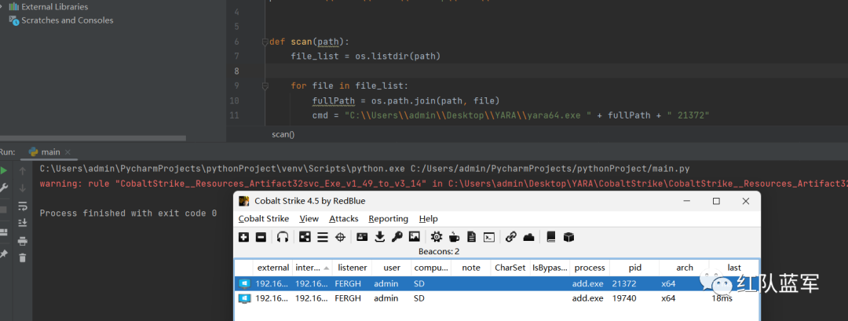This screenshot has height=321, width=848.
Task: Open the Cobalt Strike menu
Action: click(x=264, y=218)
